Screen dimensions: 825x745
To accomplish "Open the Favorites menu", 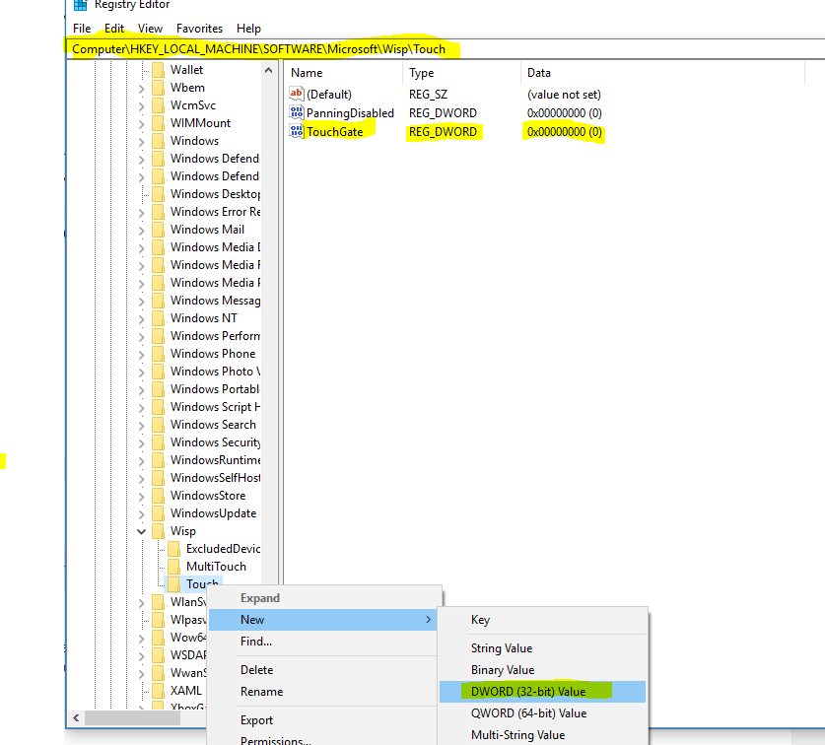I will tap(199, 29).
